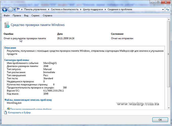This screenshot has height=126, width=172.
Task: Click the launch type value Manual
Action: pos(48,69)
